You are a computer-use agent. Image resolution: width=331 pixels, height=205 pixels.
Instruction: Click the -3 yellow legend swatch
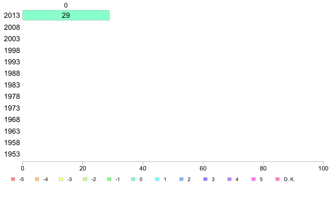[61, 179]
